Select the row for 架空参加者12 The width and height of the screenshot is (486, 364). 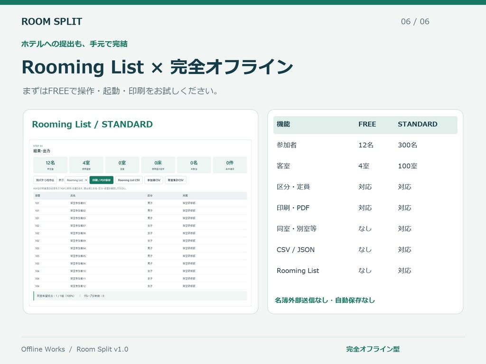(140, 286)
